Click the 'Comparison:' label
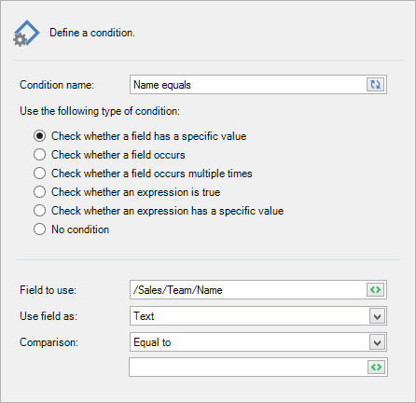This screenshot has width=416, height=403. 49,342
